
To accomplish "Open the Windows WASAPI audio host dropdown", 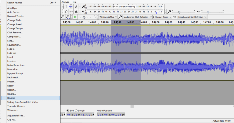I will coord(108,17).
